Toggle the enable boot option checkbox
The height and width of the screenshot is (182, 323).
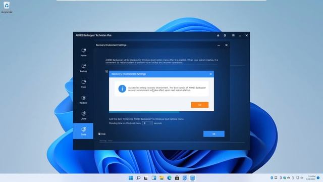click(x=106, y=71)
